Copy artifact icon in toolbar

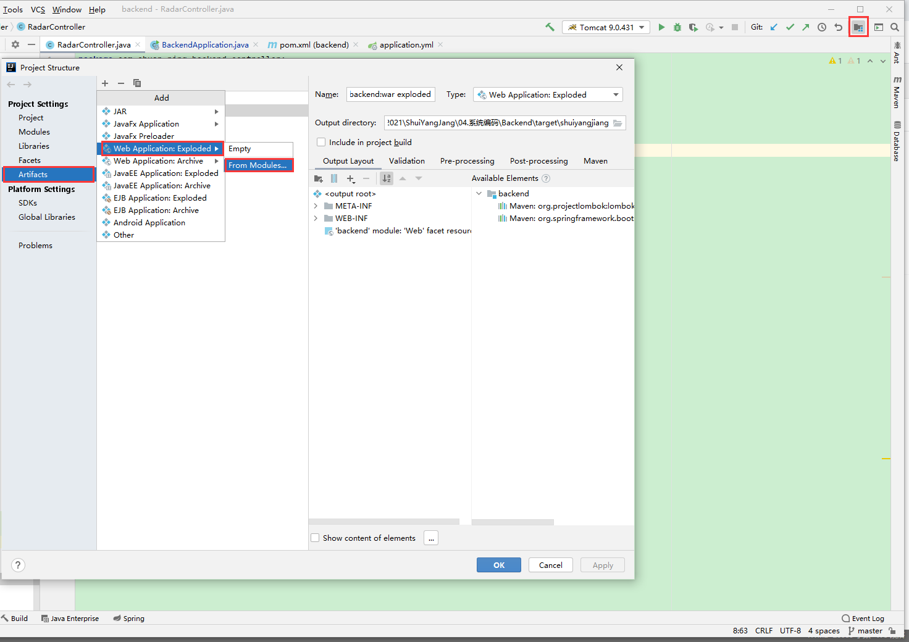[137, 83]
